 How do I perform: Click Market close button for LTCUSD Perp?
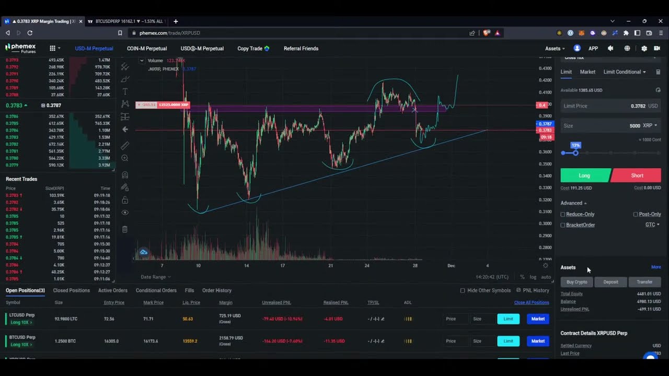click(538, 319)
